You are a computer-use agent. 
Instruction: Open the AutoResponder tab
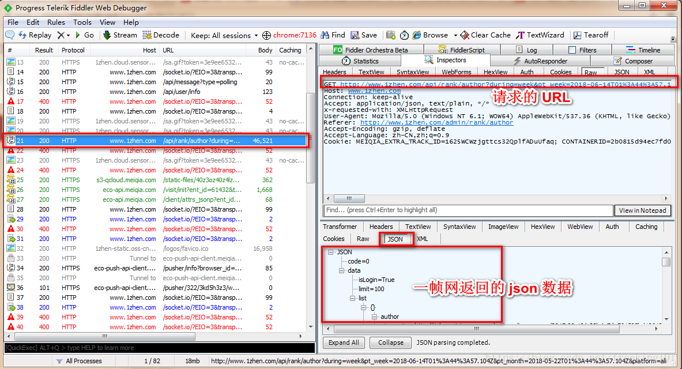pos(540,61)
